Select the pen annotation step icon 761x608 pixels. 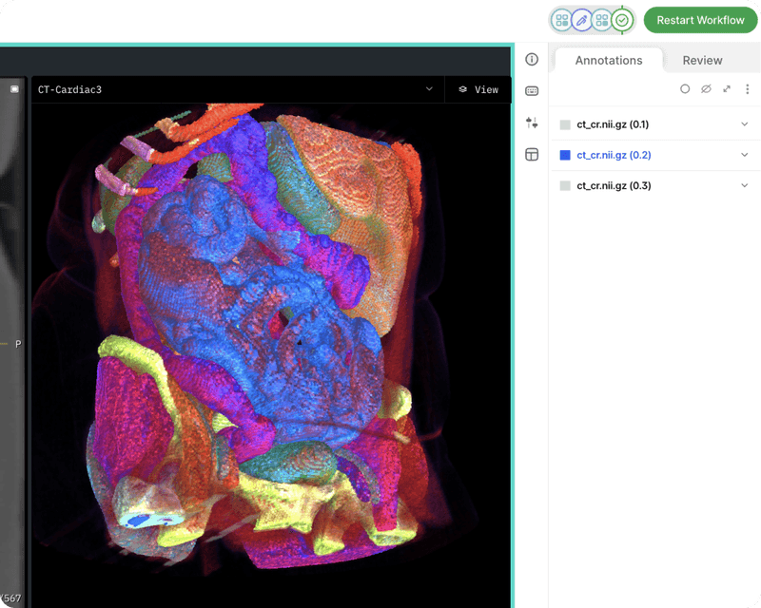tap(580, 19)
